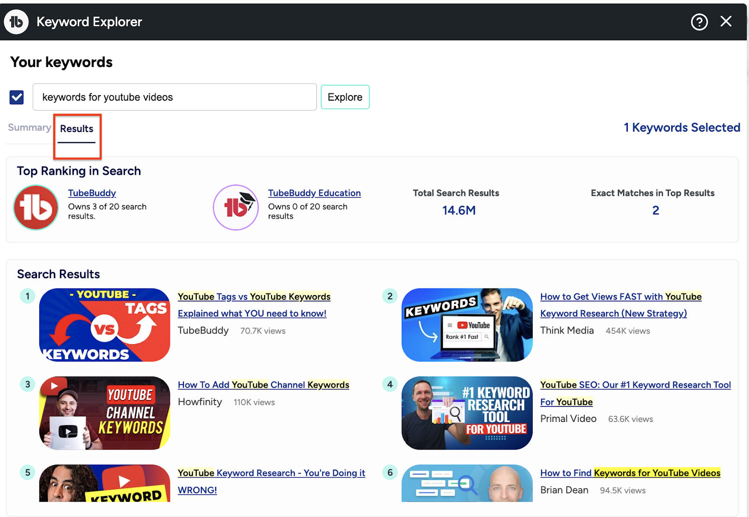Click the Tags vs Keywords video thumbnail
The image size is (749, 517).
105,325
